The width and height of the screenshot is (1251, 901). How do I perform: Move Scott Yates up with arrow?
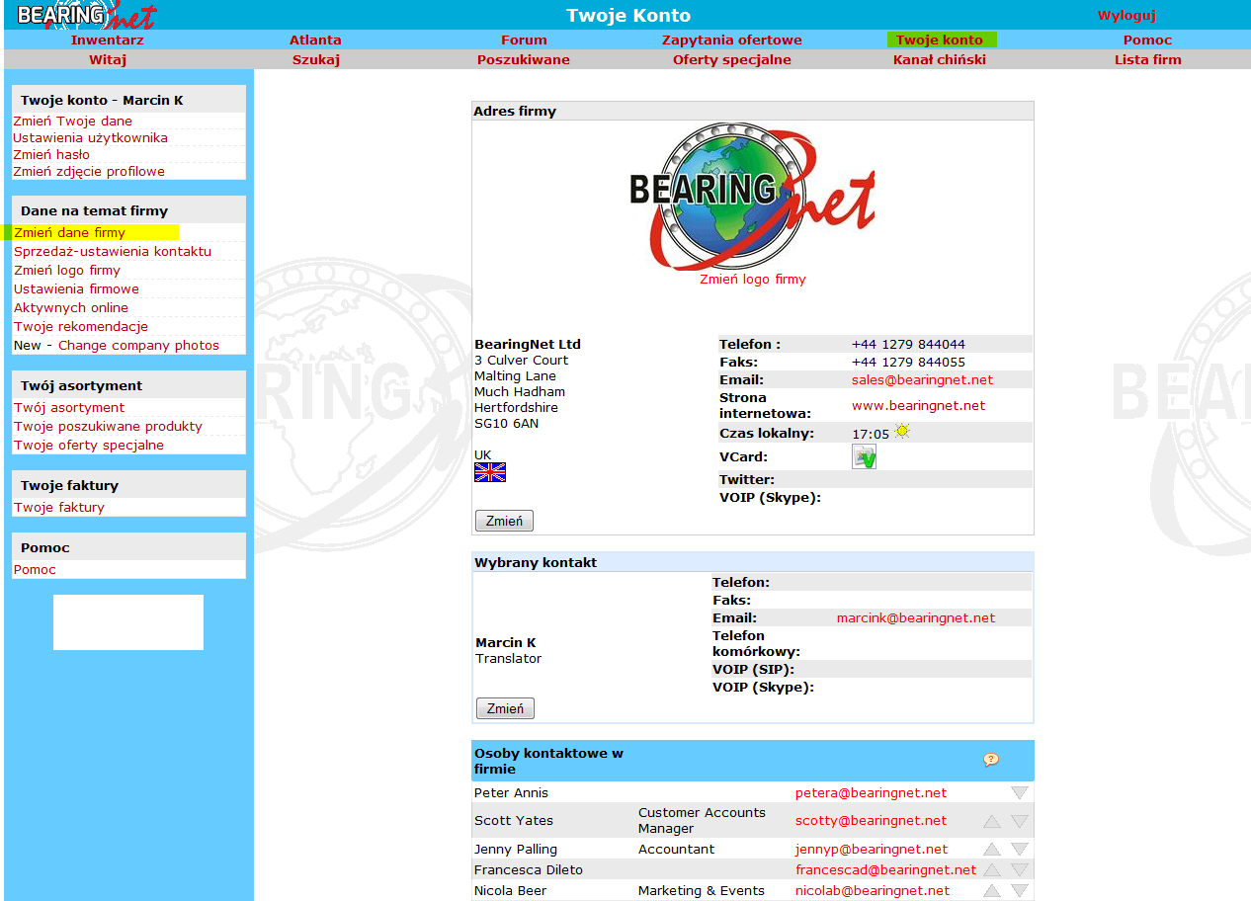point(992,821)
